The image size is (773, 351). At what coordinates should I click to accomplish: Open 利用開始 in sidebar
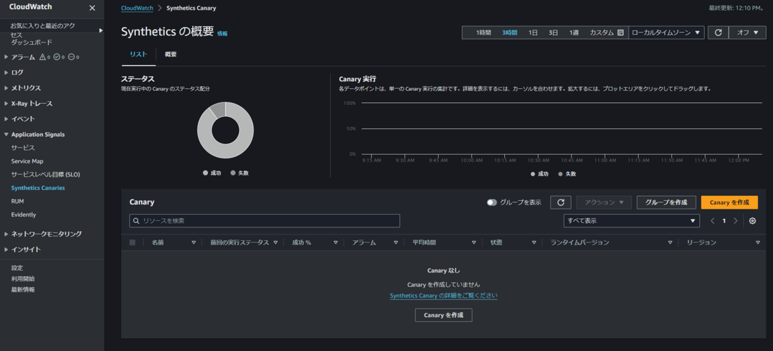pos(23,278)
